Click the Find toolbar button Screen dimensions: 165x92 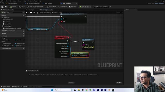pos(30,7)
